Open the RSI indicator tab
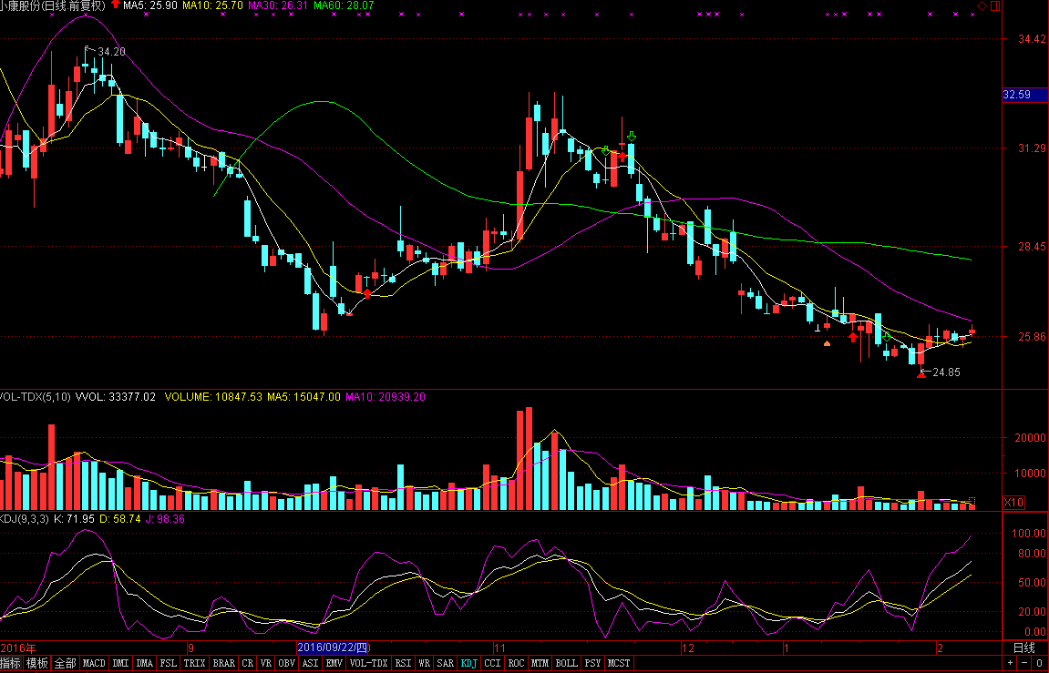 pos(403,663)
